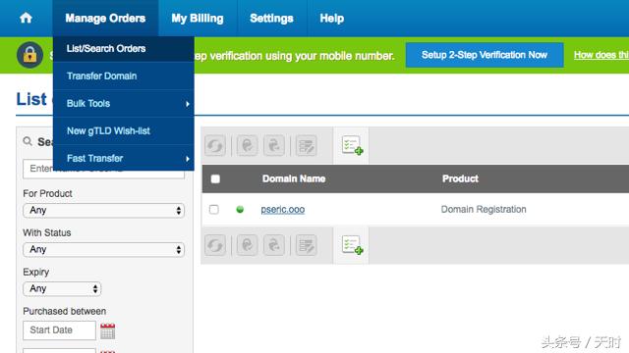Click the checklist-plus icon in top toolbar
Viewport: 629px width, 353px height.
352,145
